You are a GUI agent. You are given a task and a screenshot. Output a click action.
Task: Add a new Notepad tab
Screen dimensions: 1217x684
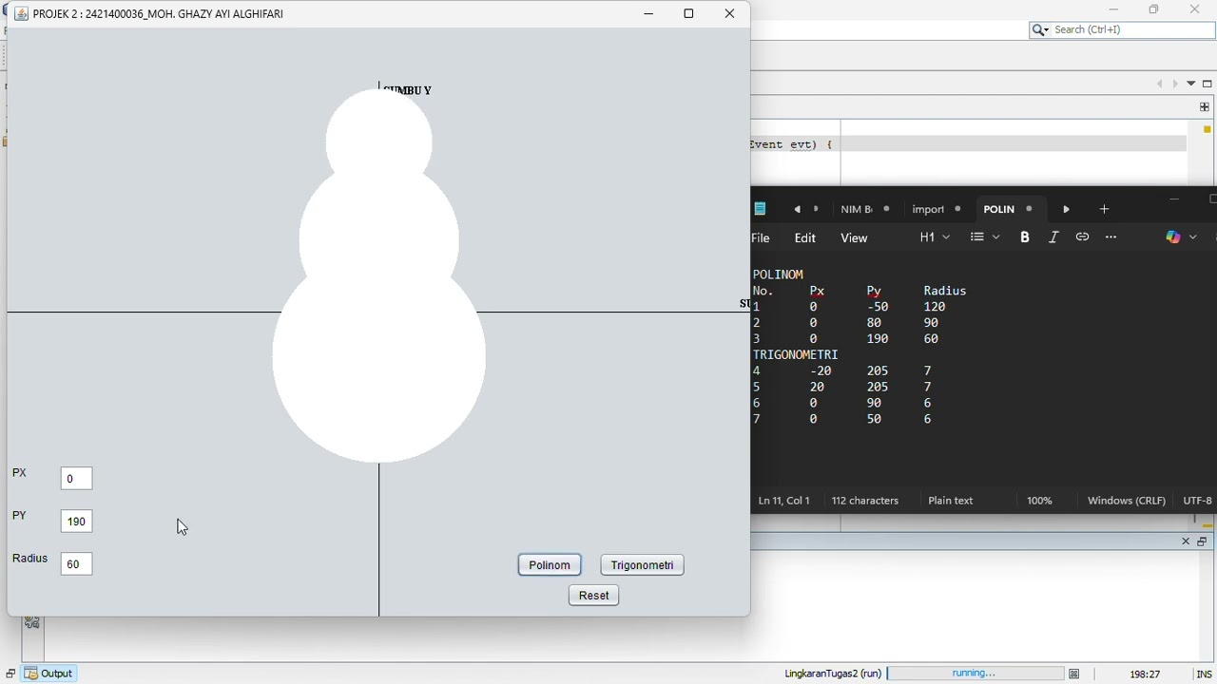[x=1104, y=209]
